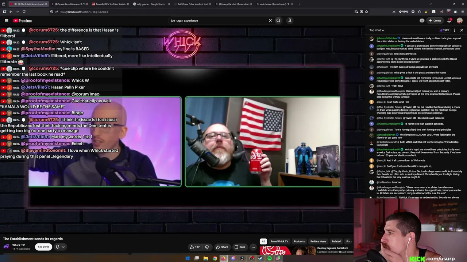Reload the page in browser
467x262 pixels.
(24, 12)
